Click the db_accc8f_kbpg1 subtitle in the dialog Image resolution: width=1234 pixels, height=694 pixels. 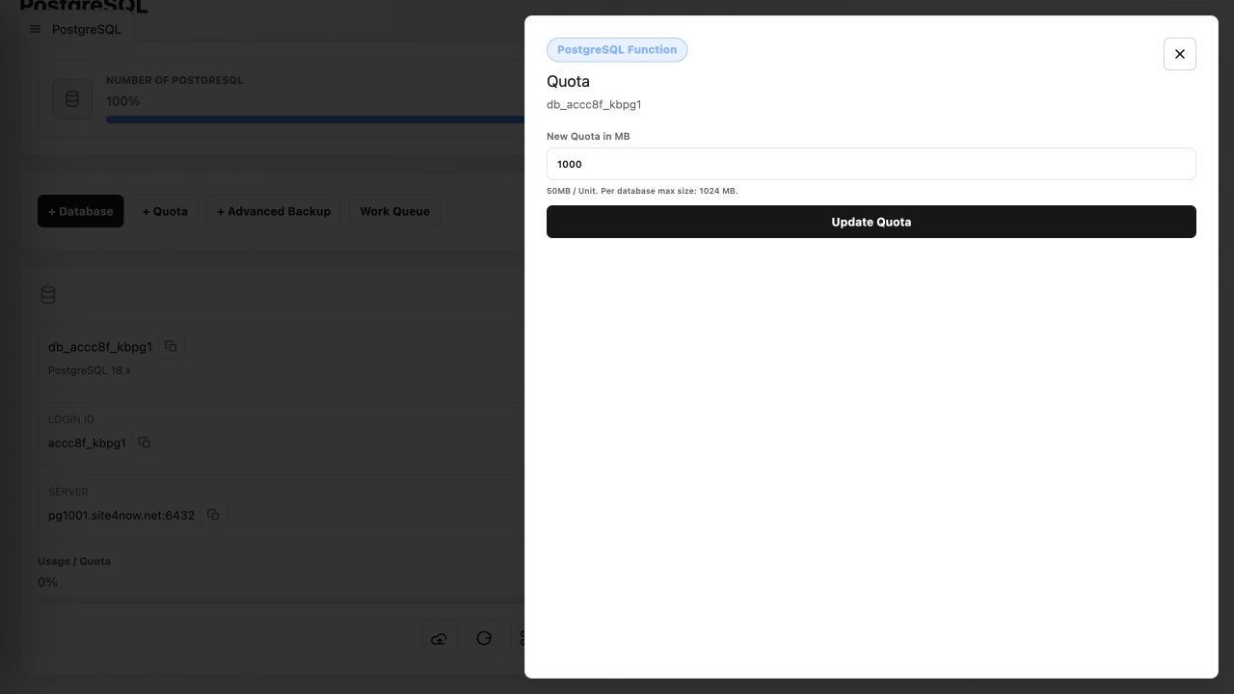(x=594, y=104)
